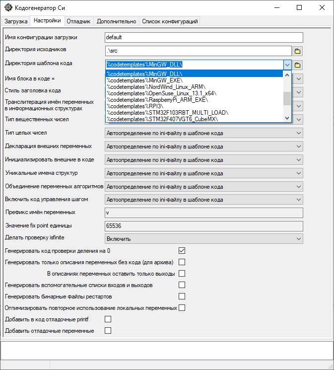Toggle optimize local variables reuse checkbox
The height and width of the screenshot is (370, 334).
tap(182, 308)
